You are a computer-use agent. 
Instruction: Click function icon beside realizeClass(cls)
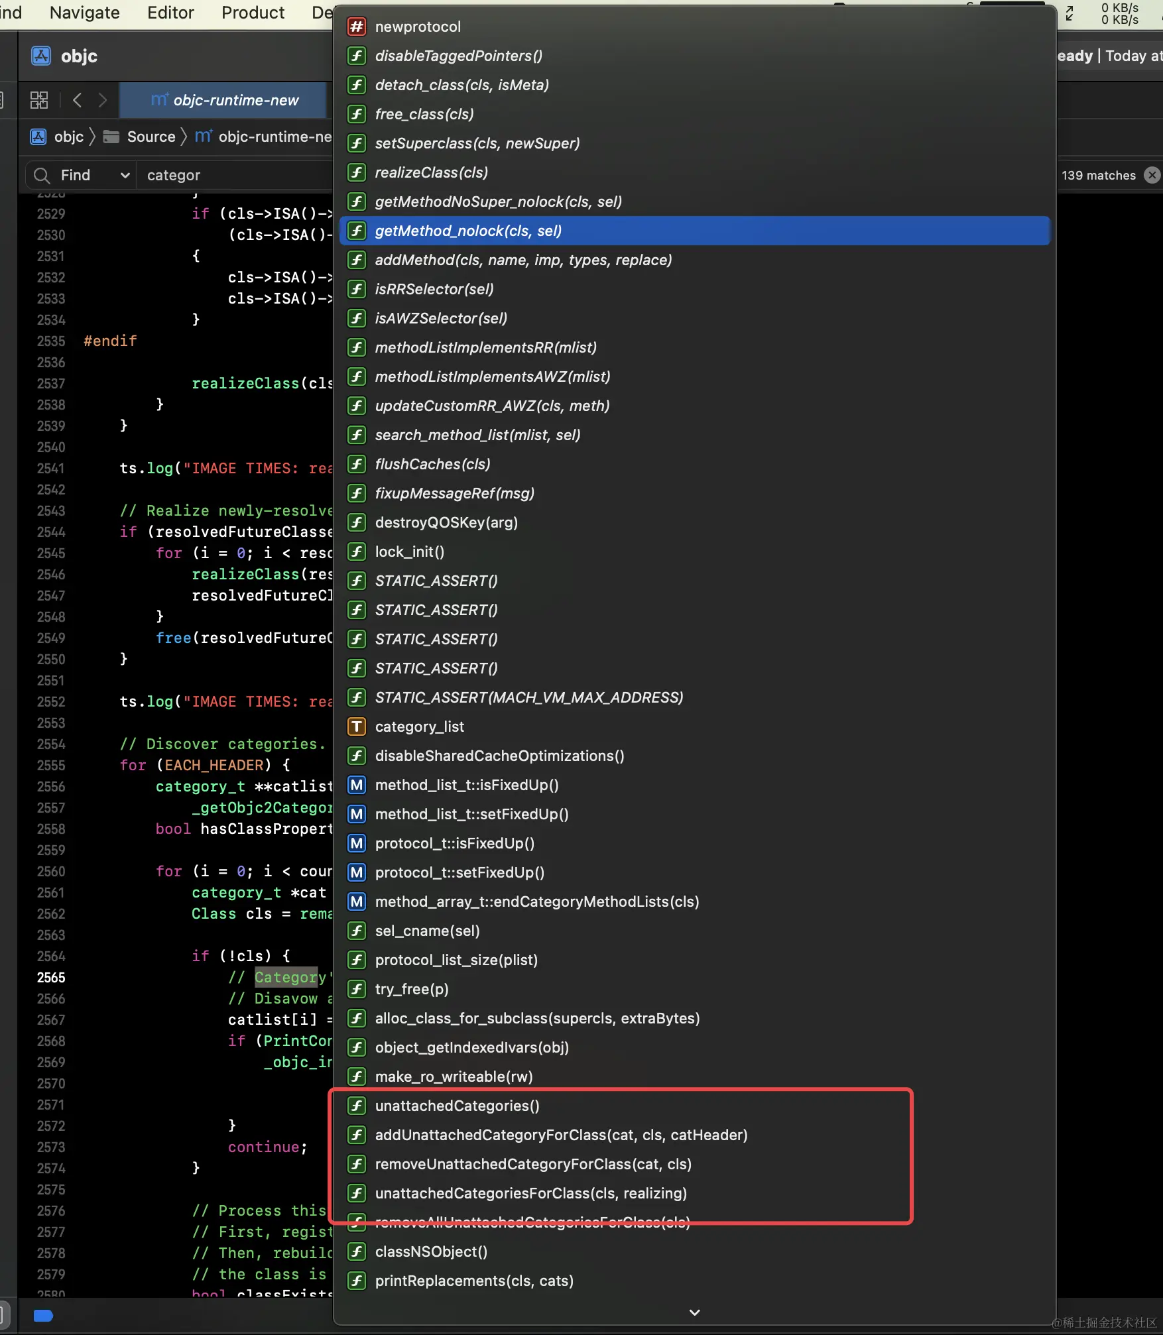pos(357,172)
